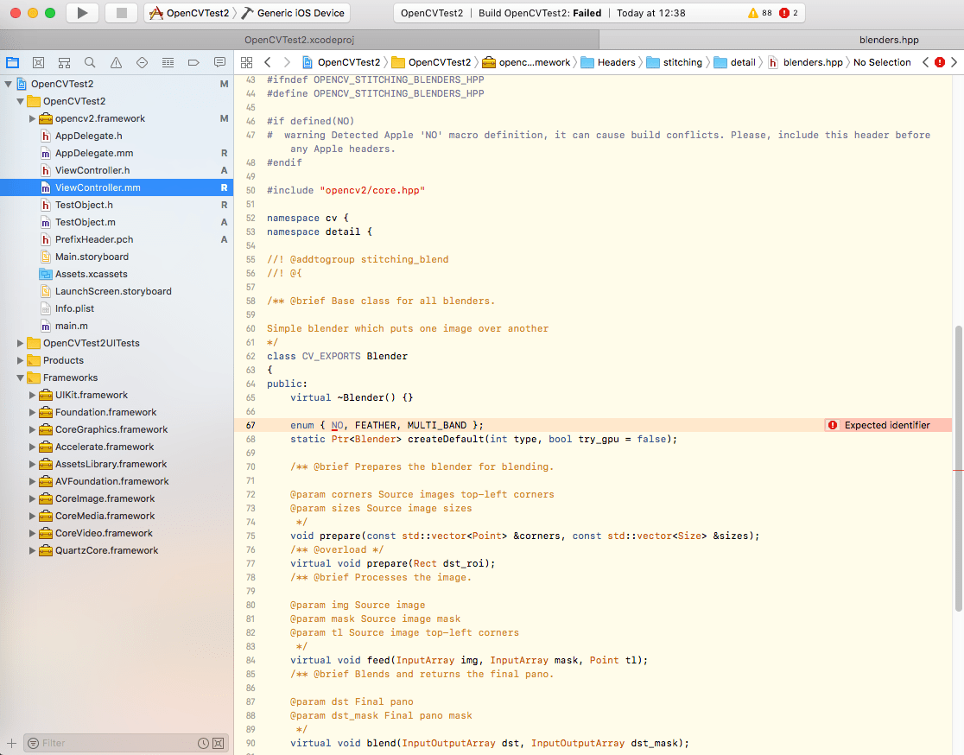
Task: Click Headers folder in jump bar
Action: pos(608,62)
